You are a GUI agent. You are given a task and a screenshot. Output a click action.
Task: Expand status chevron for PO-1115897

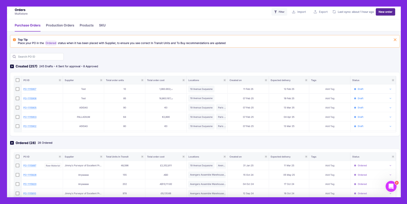pyautogui.click(x=390, y=165)
